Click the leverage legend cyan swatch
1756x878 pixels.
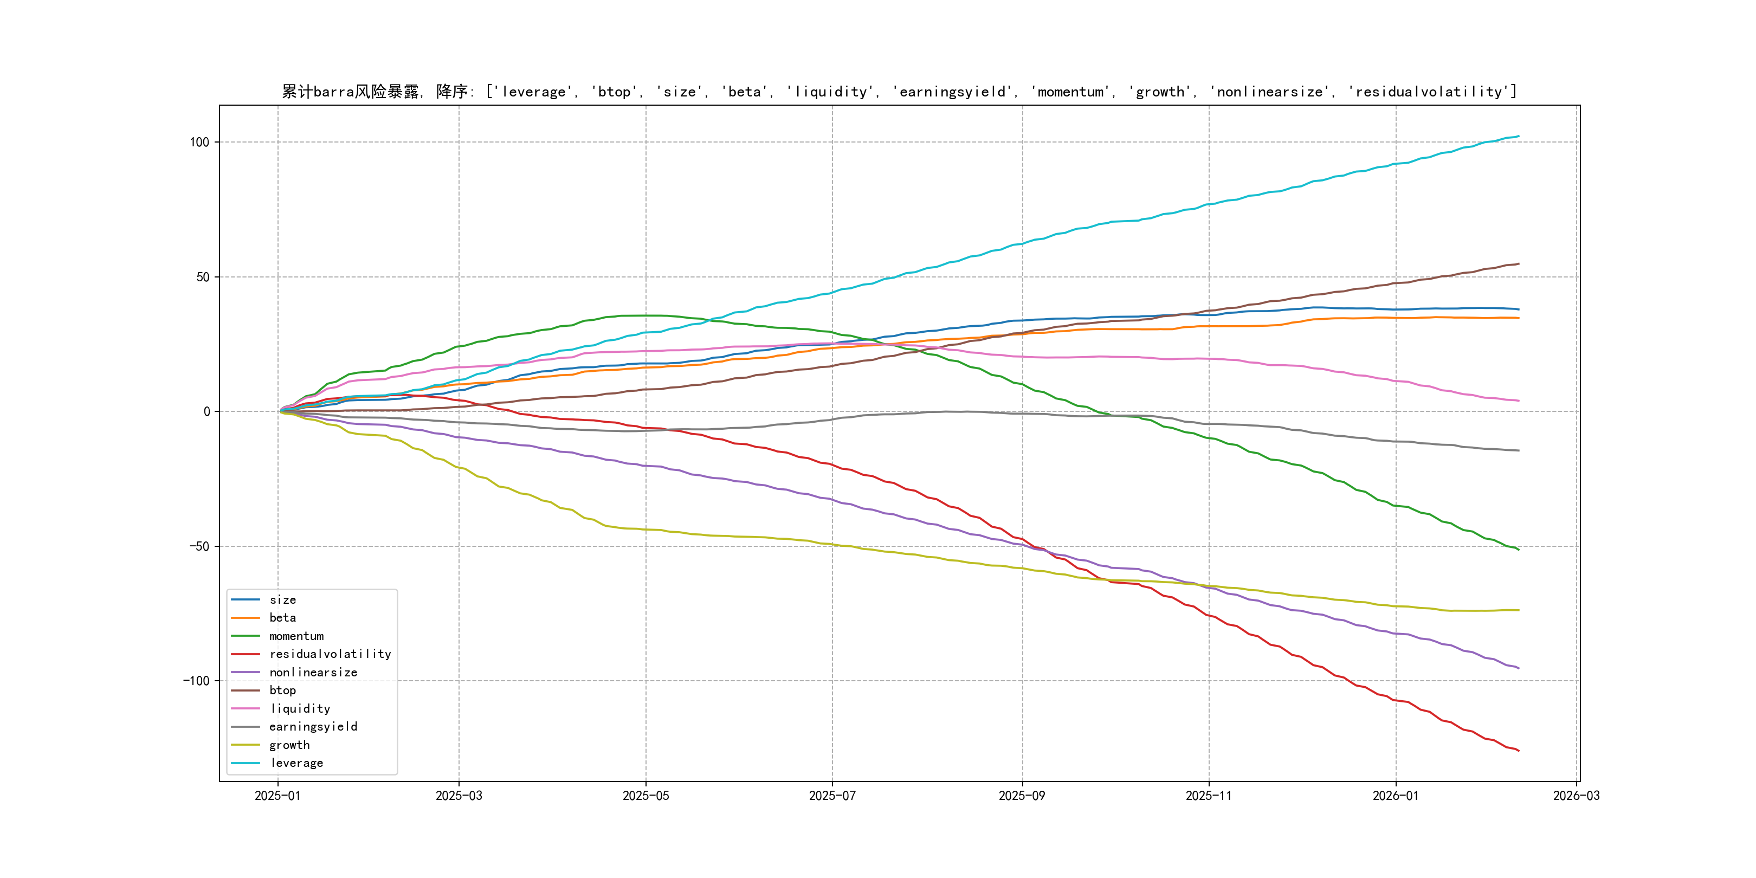pos(246,764)
